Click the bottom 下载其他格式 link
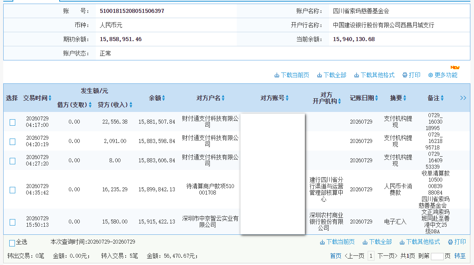This screenshot has width=474, height=265. (420, 242)
